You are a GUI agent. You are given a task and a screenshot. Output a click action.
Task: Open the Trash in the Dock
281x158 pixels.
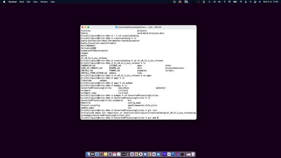tap(193, 154)
